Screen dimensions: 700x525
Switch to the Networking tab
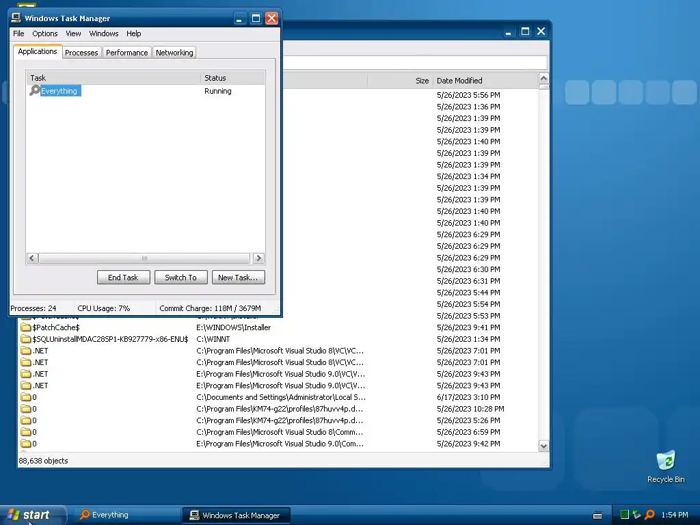tap(174, 53)
